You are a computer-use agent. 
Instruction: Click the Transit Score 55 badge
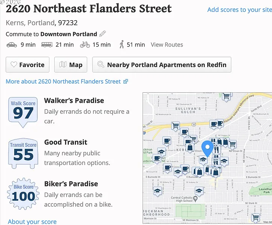tap(23, 152)
